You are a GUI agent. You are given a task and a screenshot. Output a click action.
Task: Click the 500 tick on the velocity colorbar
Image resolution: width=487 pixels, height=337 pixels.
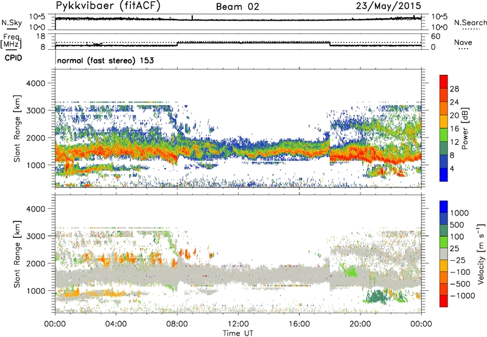(x=457, y=224)
